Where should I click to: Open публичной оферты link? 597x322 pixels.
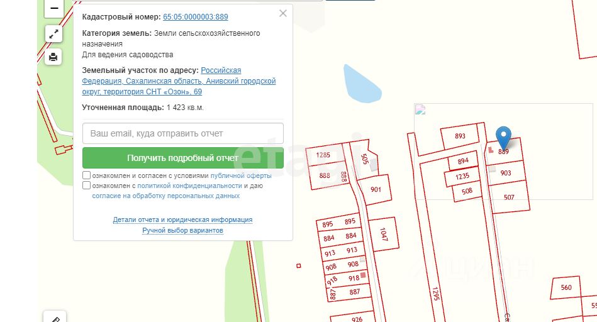coord(241,175)
